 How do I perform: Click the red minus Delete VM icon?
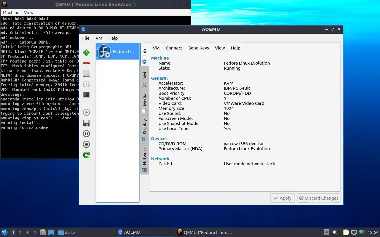(x=86, y=63)
